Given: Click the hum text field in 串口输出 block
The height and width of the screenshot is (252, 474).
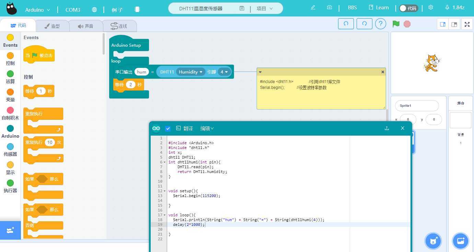Looking at the screenshot, I should pyautogui.click(x=141, y=72).
